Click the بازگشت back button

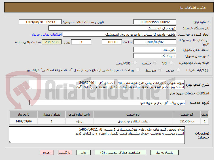point(65,153)
